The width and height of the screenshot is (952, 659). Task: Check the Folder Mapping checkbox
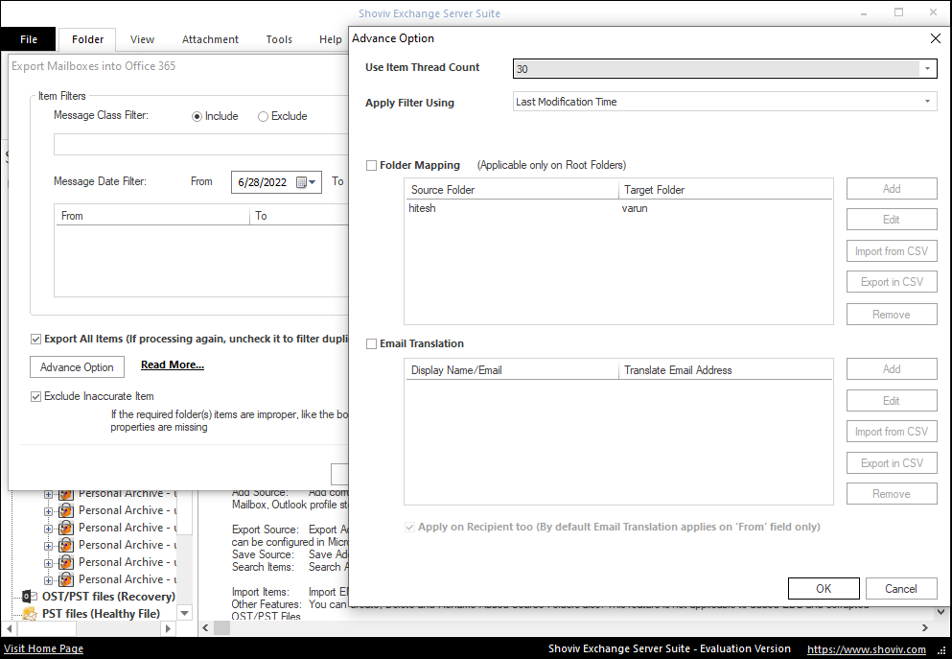[372, 165]
